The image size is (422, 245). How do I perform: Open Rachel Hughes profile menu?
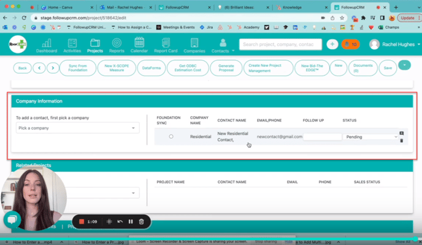394,44
